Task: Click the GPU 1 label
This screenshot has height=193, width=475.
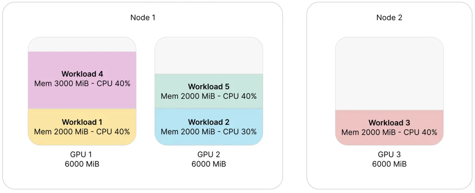Action: tap(82, 155)
